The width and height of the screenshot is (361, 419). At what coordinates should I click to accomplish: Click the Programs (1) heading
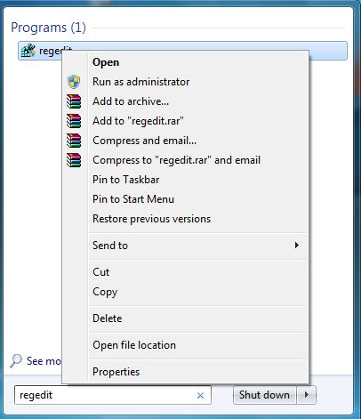(48, 28)
